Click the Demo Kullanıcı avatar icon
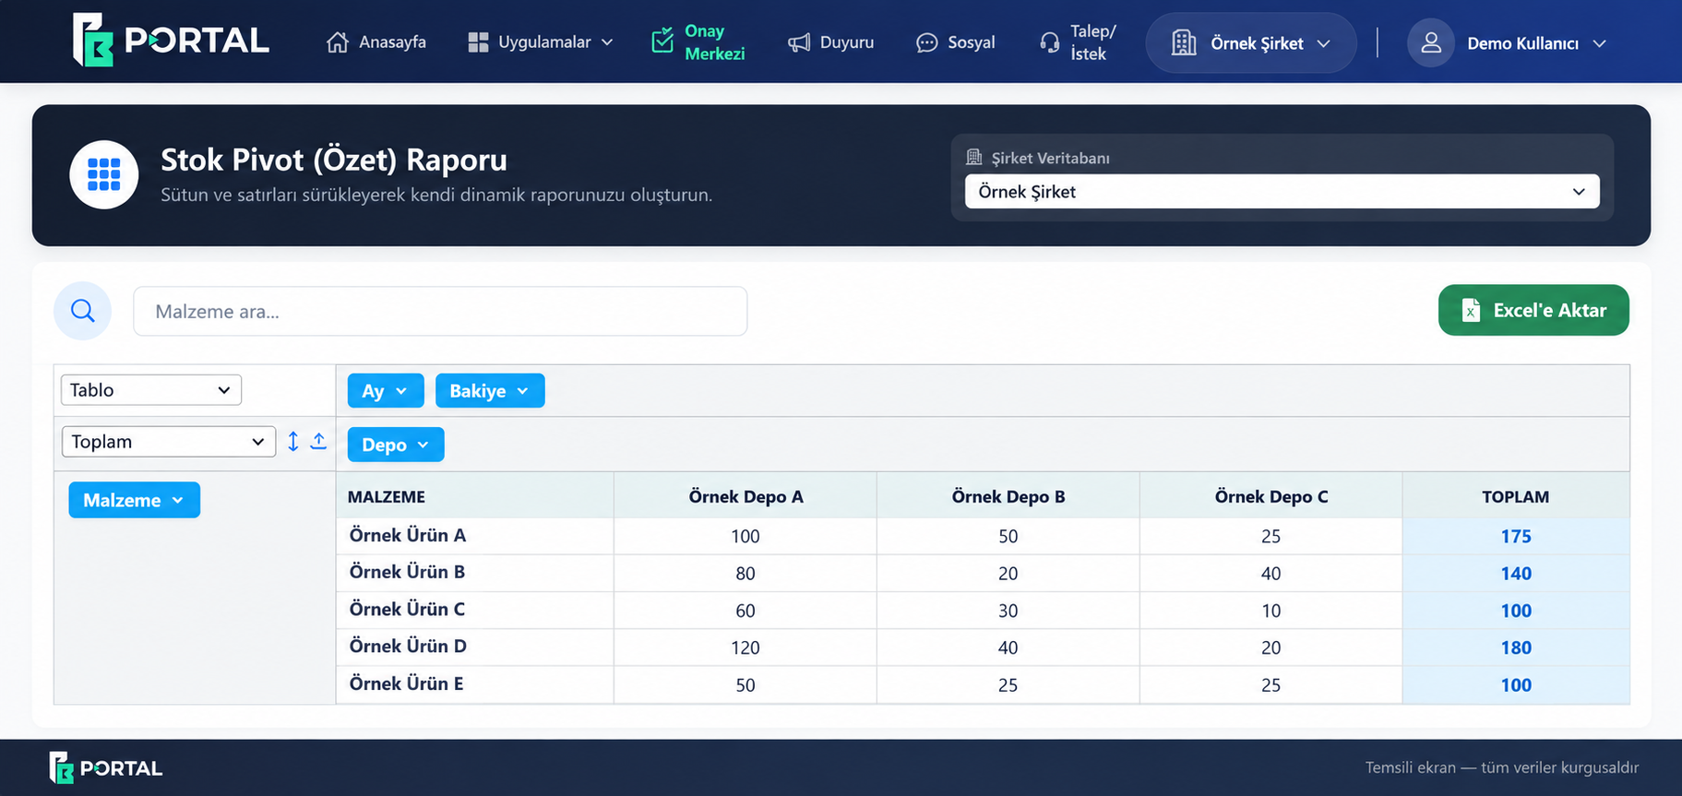The image size is (1682, 796). pos(1431,42)
